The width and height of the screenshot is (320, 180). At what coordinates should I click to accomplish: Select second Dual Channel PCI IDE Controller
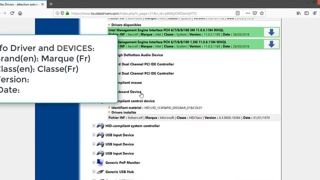pos(145,73)
